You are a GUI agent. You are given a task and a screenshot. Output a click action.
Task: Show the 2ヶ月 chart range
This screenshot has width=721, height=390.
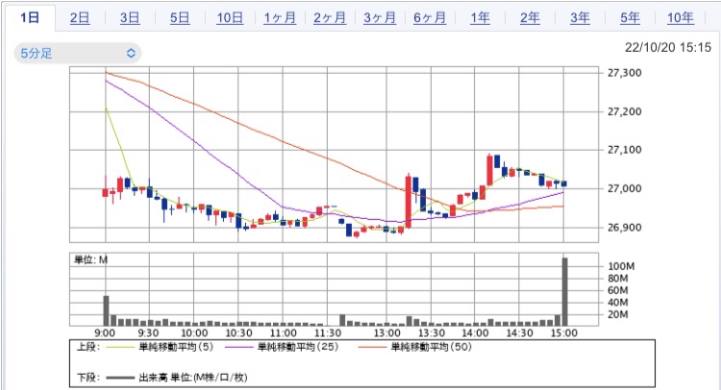[330, 18]
